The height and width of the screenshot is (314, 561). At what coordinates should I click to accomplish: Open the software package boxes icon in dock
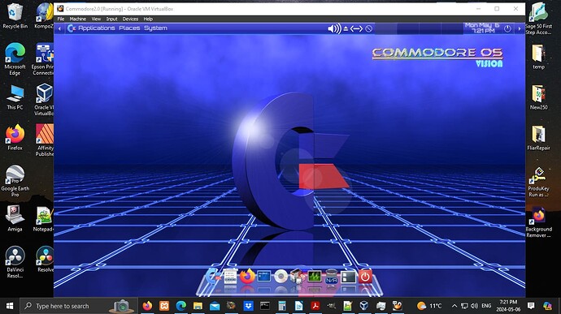tap(298, 276)
